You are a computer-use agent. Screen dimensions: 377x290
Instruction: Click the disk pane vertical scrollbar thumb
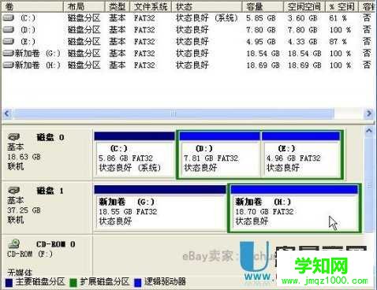(369, 184)
